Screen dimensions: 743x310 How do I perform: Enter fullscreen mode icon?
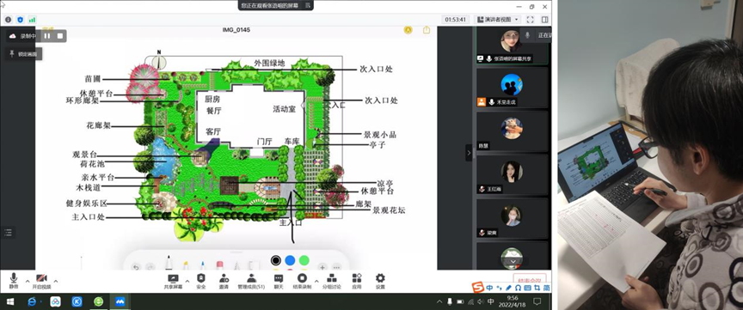pyautogui.click(x=531, y=20)
